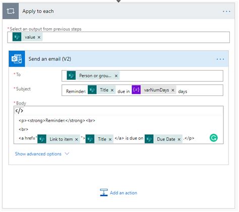The image size is (239, 212).
Task: Click the Send an email (V2) header
Action: pyautogui.click(x=118, y=59)
